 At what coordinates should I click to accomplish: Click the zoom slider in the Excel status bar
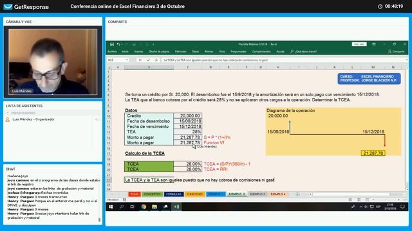[x=386, y=200]
